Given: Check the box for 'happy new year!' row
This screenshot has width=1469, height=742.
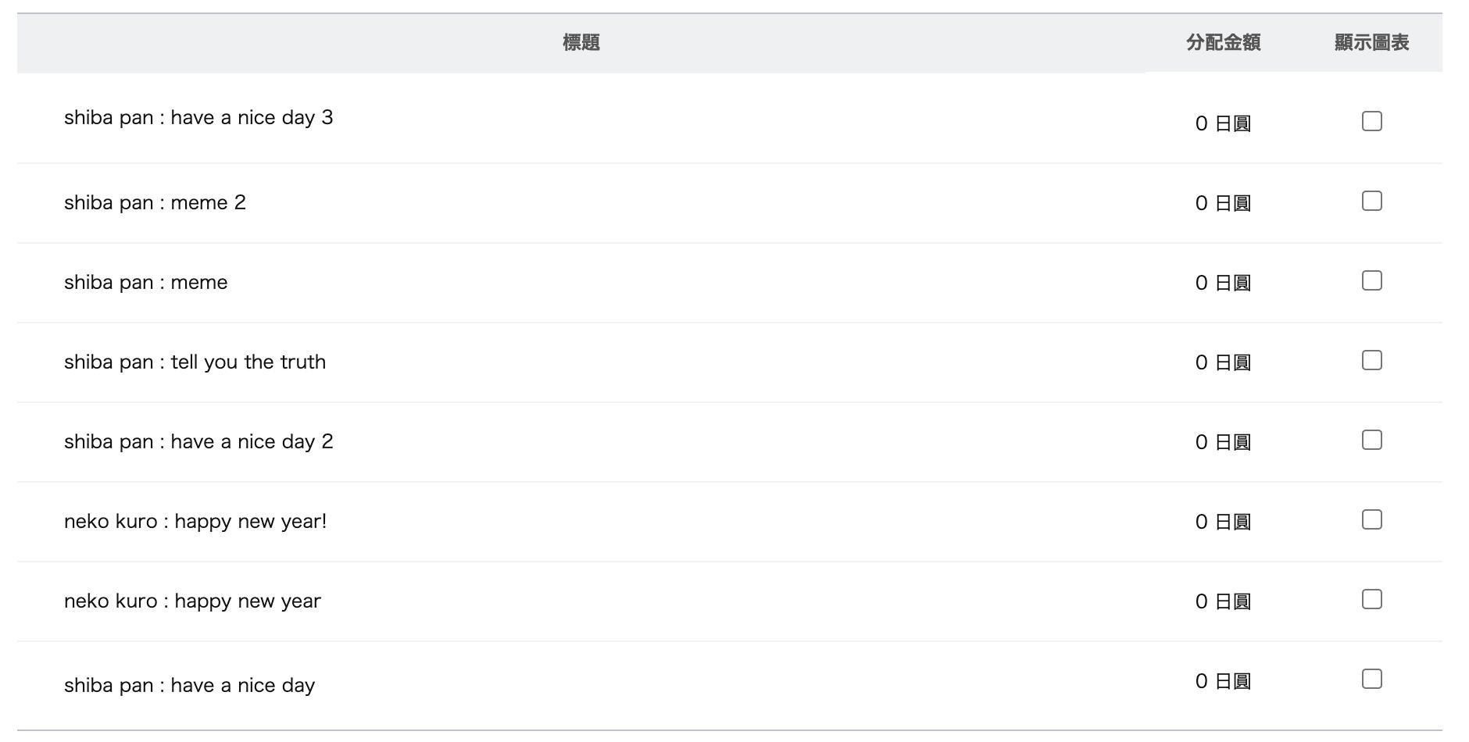Looking at the screenshot, I should click(1371, 519).
